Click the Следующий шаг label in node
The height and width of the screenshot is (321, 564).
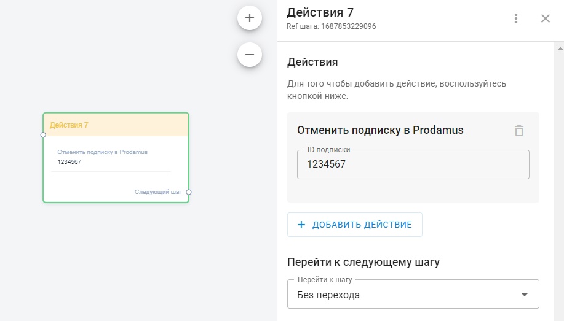click(158, 192)
